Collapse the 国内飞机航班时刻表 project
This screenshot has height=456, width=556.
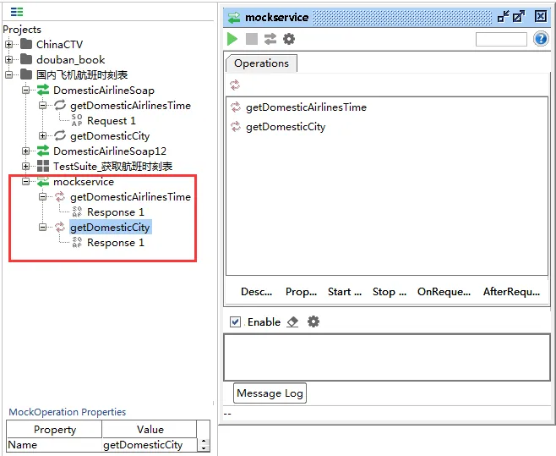click(x=8, y=75)
